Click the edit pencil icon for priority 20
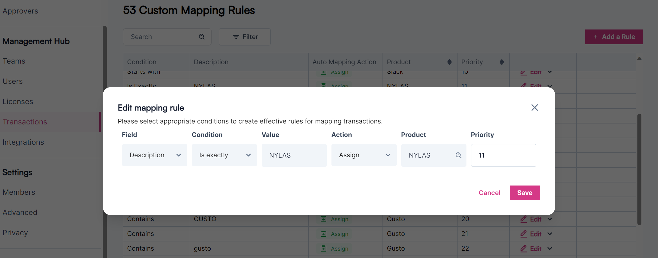This screenshot has width=658, height=258. point(523,219)
